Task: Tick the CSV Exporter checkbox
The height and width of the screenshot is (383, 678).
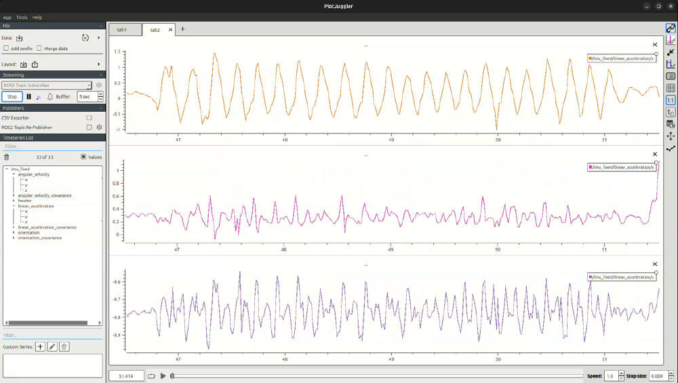Action: (89, 117)
